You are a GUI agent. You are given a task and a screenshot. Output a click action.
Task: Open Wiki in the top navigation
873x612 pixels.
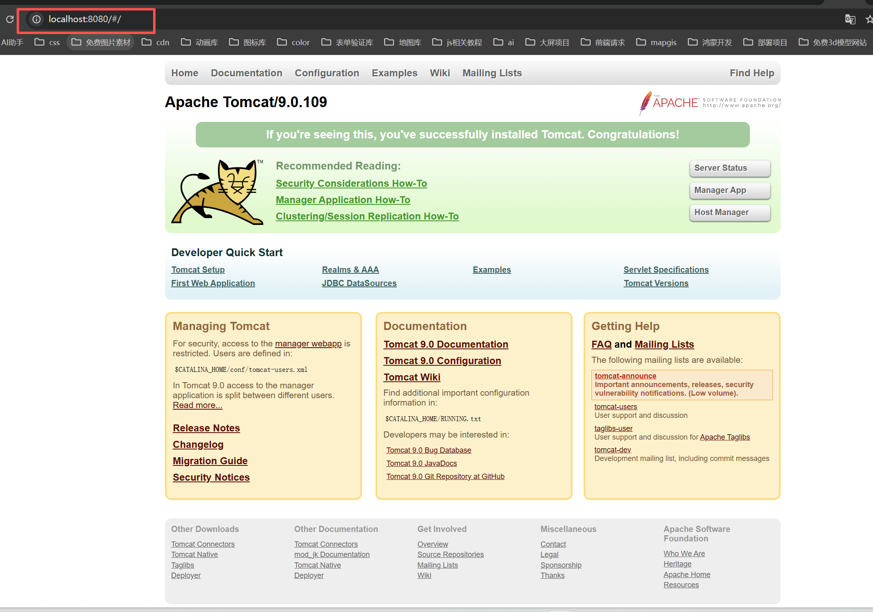click(x=440, y=73)
